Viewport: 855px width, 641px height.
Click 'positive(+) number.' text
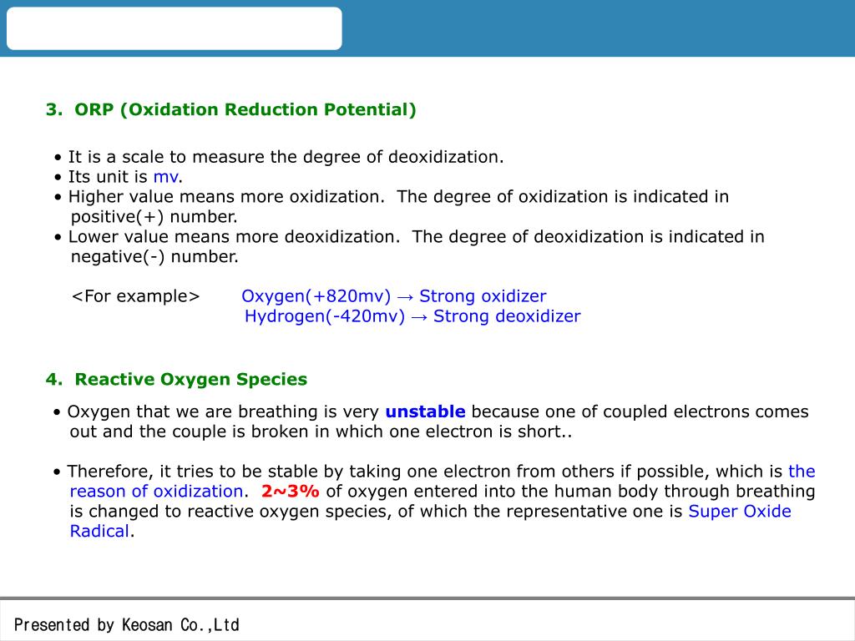tap(154, 217)
